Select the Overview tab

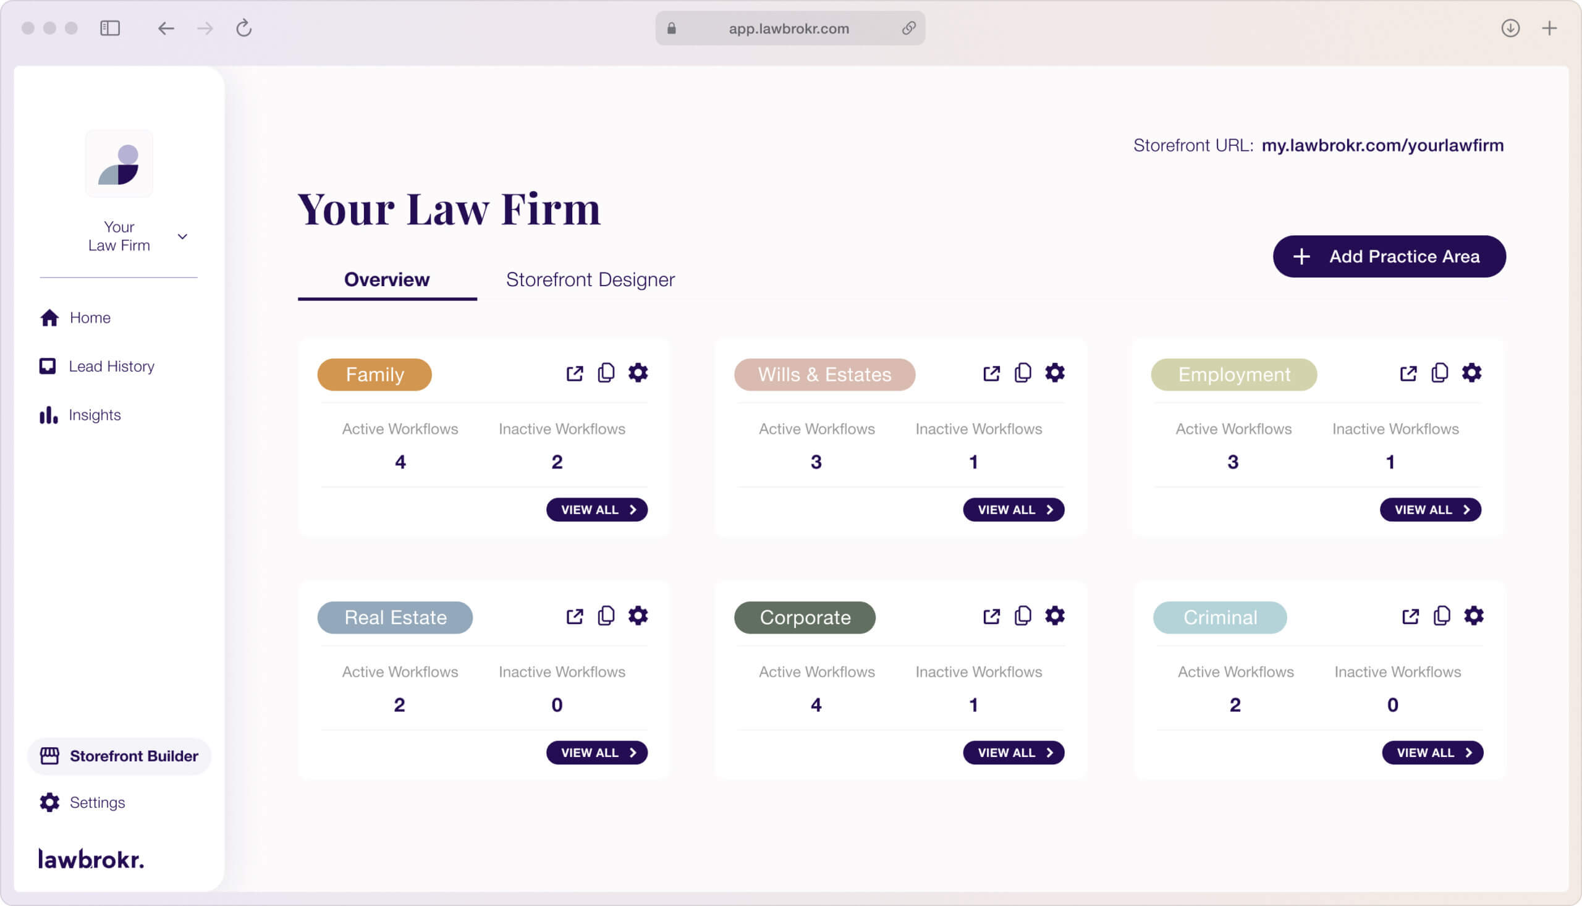[386, 279]
